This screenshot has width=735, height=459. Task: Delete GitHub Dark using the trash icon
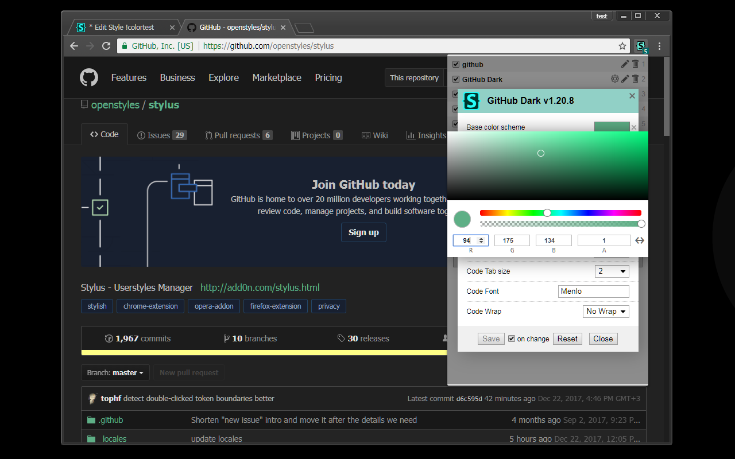635,79
